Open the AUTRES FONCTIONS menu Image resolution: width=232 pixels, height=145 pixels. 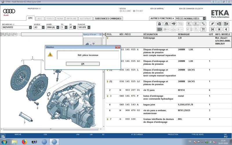[x=162, y=18]
